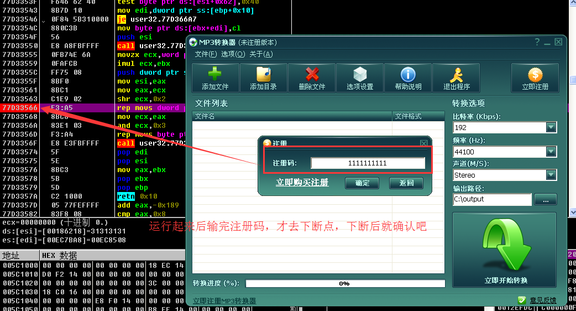Open Options Settings (选项设置) toolbar button
Viewport: 576px width, 311px height.
coord(360,78)
